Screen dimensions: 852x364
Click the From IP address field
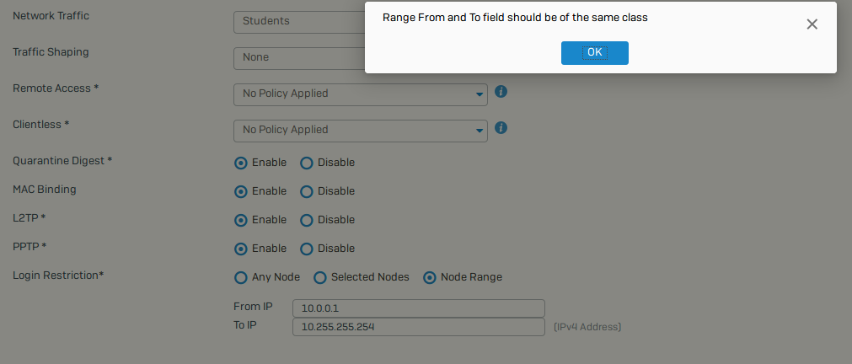click(x=418, y=308)
